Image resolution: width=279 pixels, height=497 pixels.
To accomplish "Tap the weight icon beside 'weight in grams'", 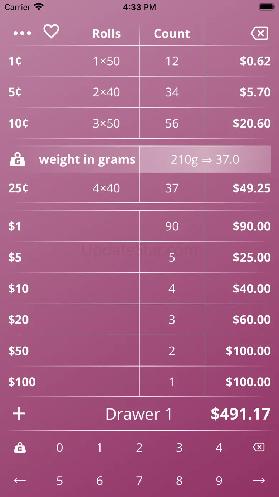I will click(18, 160).
